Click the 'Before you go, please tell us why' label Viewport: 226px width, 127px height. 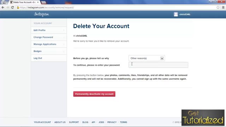tap(91, 58)
